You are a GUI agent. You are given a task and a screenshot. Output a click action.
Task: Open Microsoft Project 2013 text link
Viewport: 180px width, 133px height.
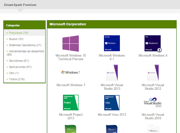click(x=71, y=116)
